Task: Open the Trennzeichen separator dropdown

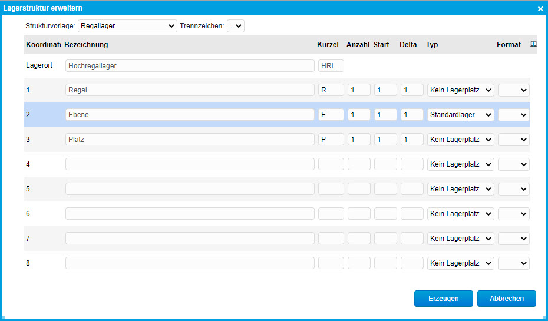Action: coord(236,26)
